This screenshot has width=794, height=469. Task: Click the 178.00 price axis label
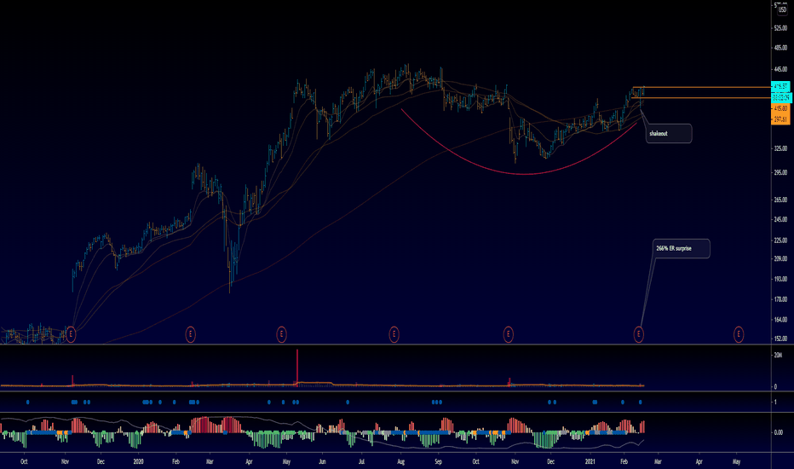tap(780, 299)
